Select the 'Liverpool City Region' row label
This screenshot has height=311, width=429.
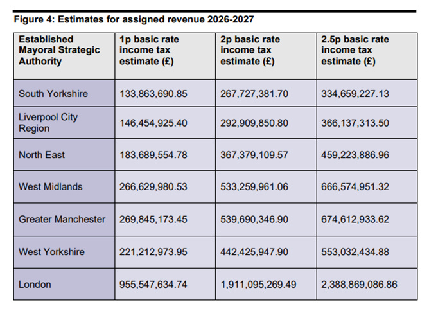[48, 123]
